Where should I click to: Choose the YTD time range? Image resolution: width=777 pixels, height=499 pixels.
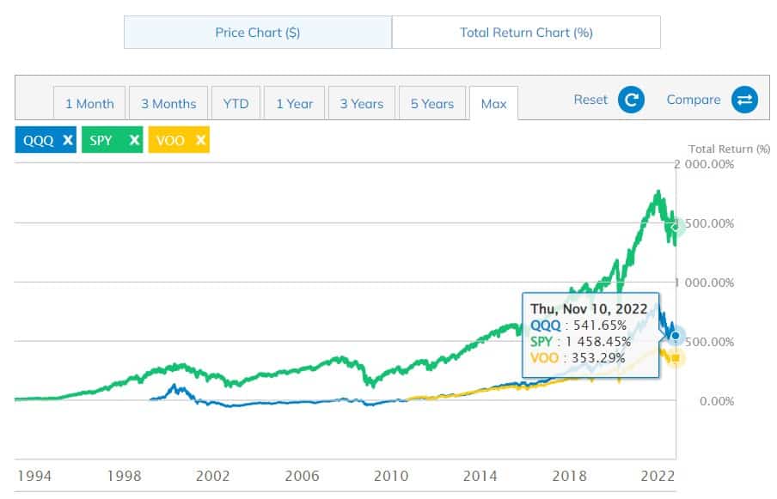[236, 104]
